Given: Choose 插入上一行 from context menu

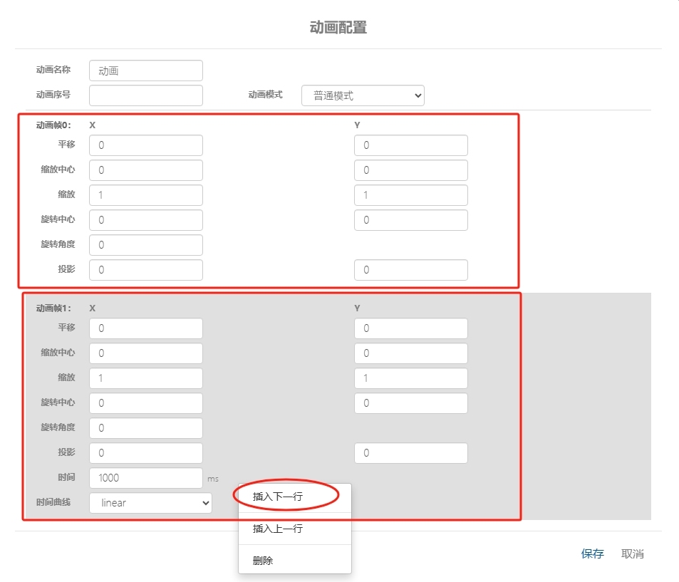Looking at the screenshot, I should click(278, 529).
